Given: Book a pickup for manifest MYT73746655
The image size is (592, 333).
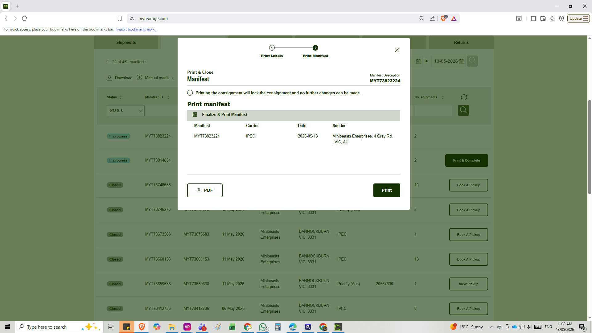Looking at the screenshot, I should coord(469,185).
